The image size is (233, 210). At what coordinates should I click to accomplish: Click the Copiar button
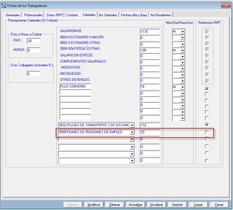click(x=198, y=205)
